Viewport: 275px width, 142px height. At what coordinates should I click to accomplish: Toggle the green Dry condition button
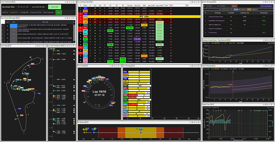58,13
